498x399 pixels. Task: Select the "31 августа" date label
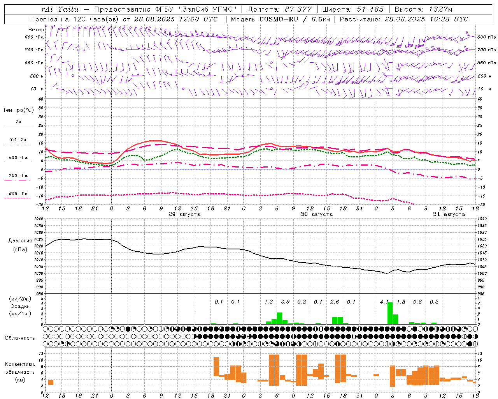coord(449,214)
